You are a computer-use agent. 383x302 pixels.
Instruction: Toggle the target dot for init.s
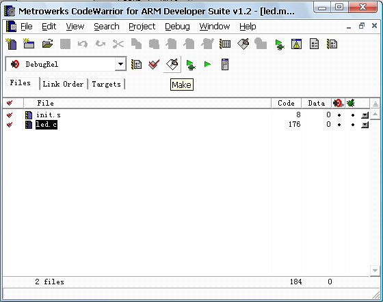339,115
